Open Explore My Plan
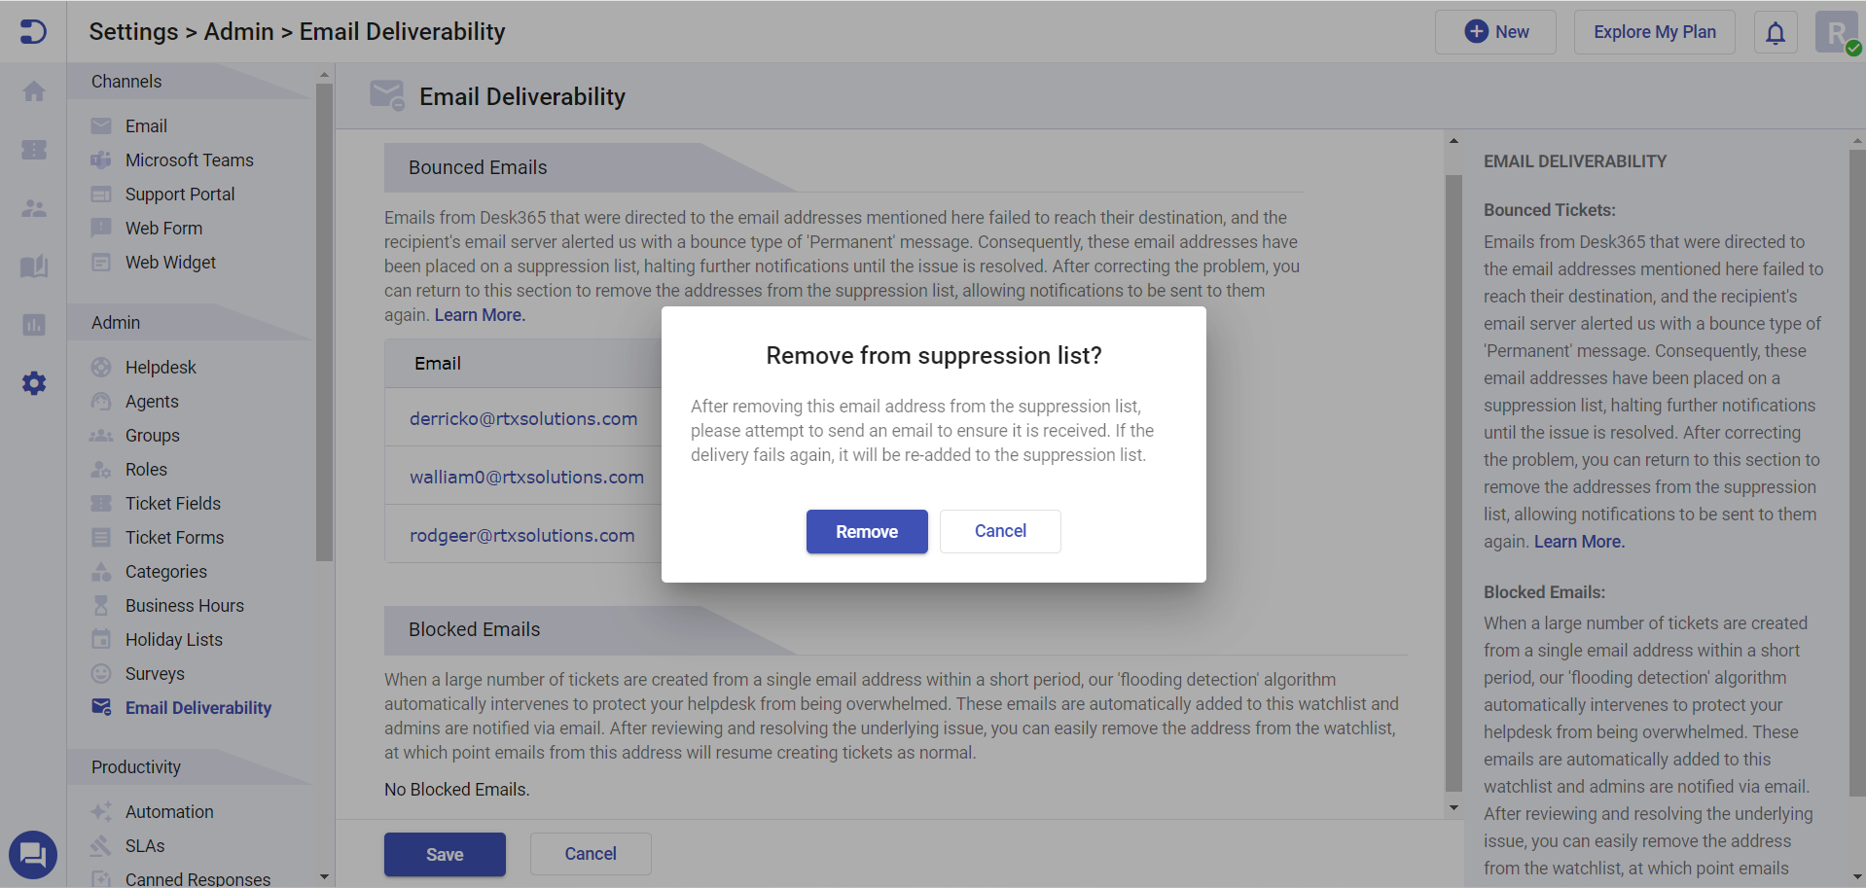The width and height of the screenshot is (1866, 888). coord(1654,32)
